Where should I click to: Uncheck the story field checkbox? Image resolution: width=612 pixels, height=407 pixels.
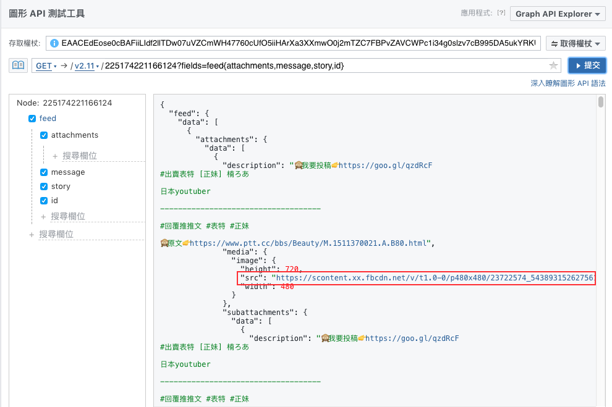coord(44,187)
